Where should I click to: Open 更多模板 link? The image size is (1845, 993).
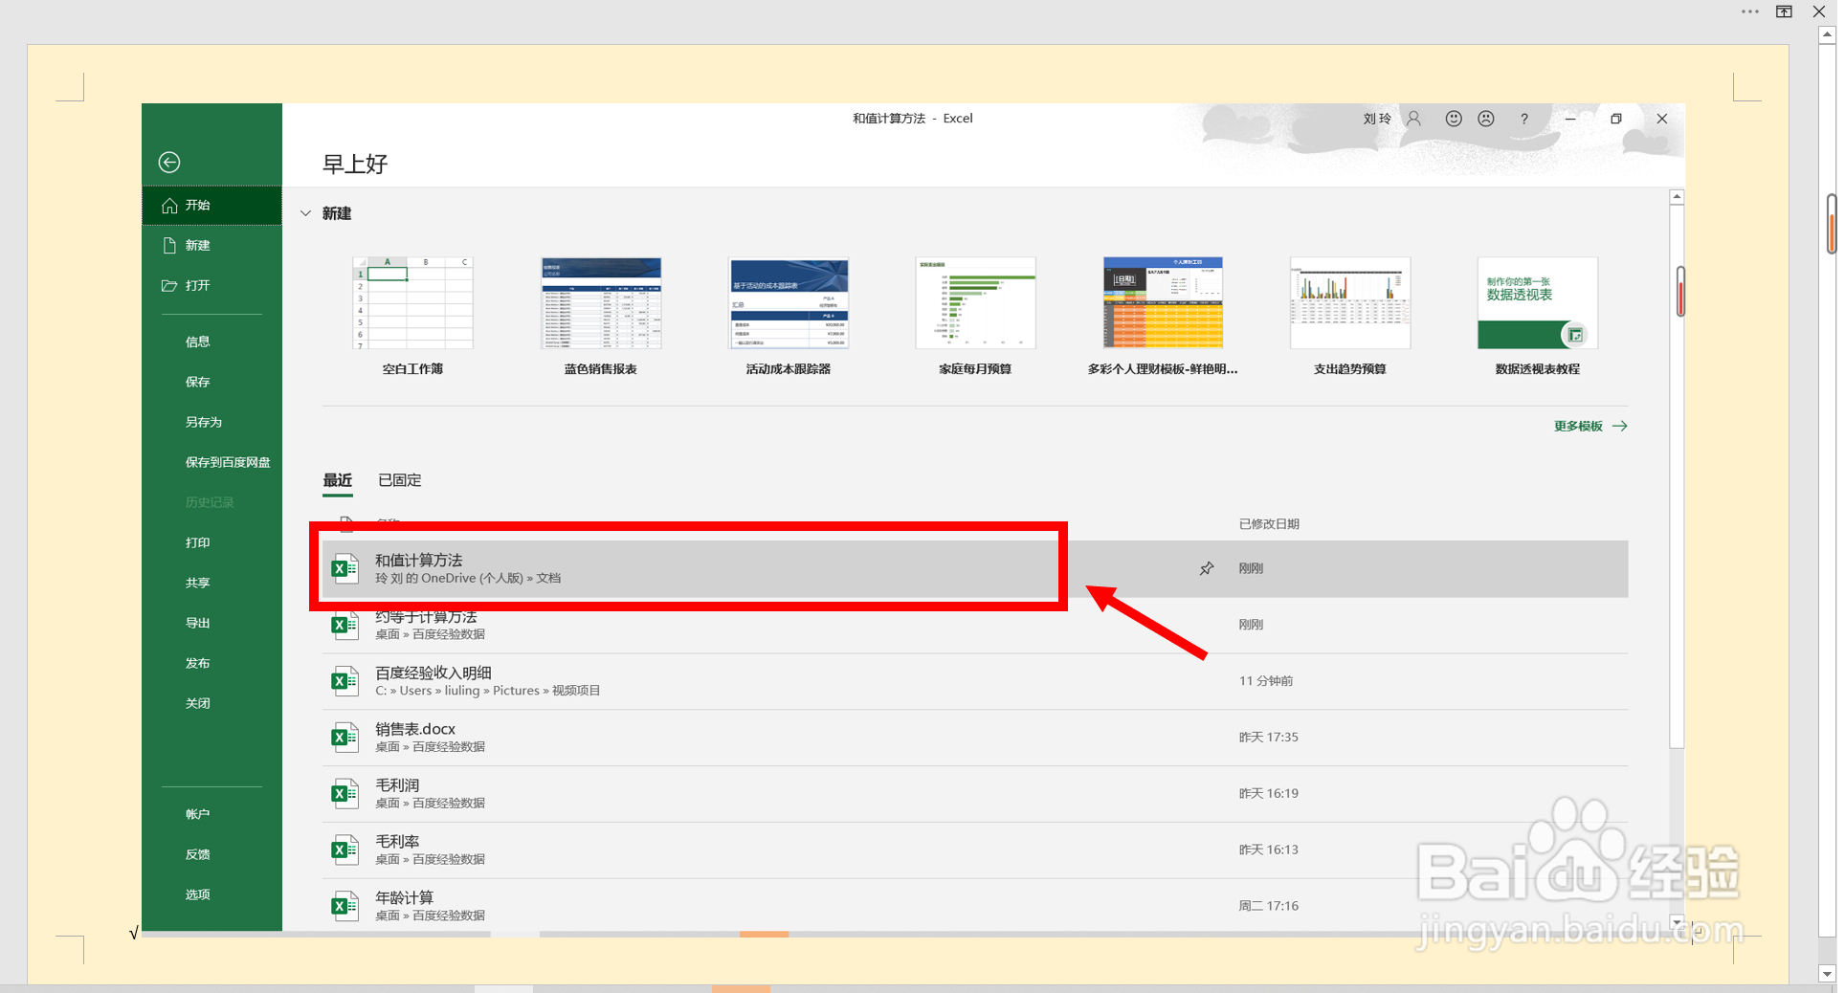pos(1590,426)
